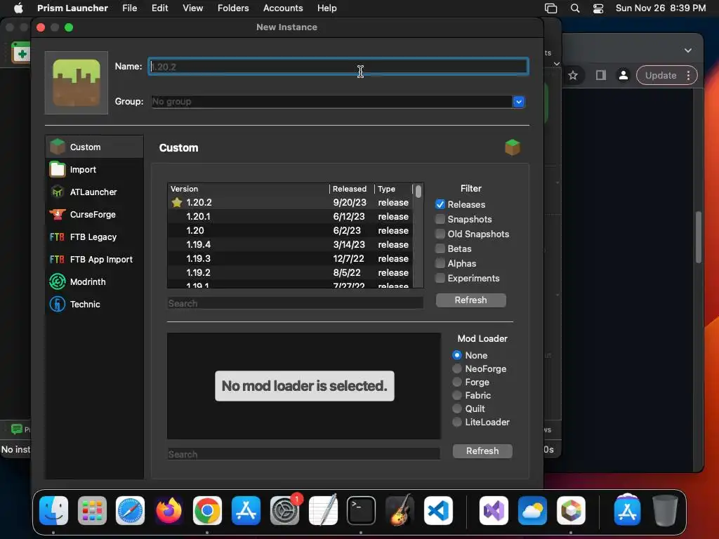Viewport: 719px width, 539px height.
Task: Open Modrinth modpack source
Action: click(95, 282)
